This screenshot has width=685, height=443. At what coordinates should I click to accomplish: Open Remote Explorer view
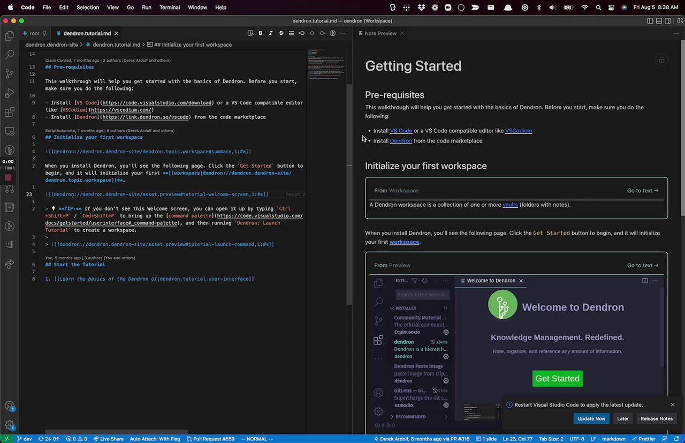(9, 131)
